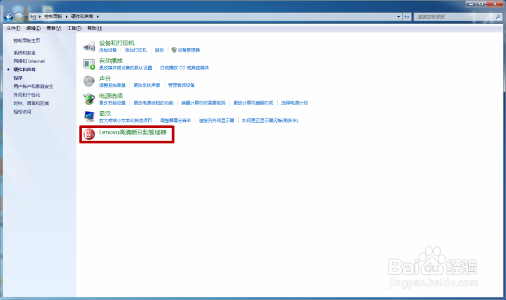Open 外观和个性化 in sidebar

27,95
